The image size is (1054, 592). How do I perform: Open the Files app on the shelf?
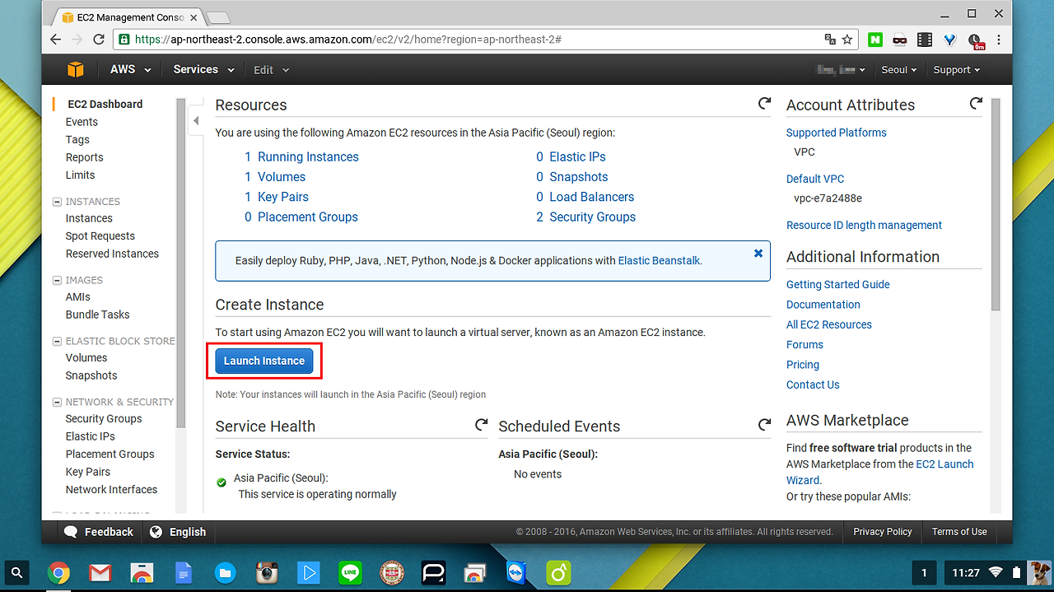225,572
